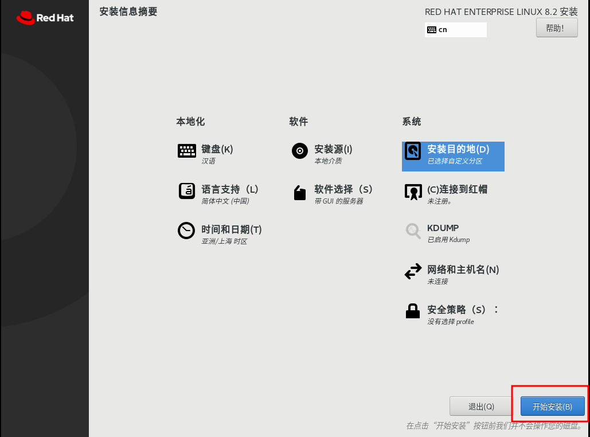Click the 本地介质 status text

(328, 161)
